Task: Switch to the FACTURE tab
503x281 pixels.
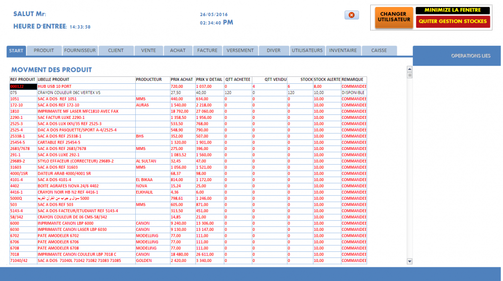Action: click(x=207, y=51)
